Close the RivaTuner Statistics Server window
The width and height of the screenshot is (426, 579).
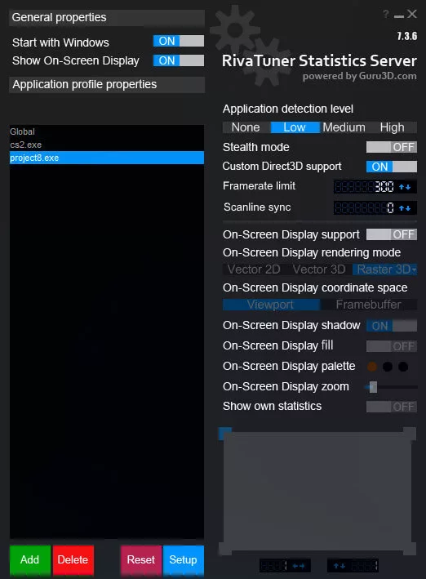point(412,15)
